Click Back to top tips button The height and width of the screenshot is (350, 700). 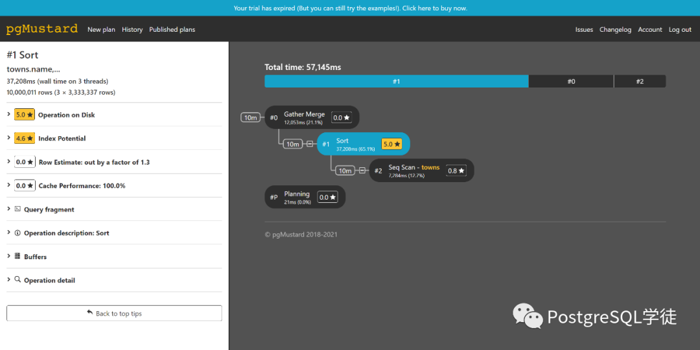(114, 314)
